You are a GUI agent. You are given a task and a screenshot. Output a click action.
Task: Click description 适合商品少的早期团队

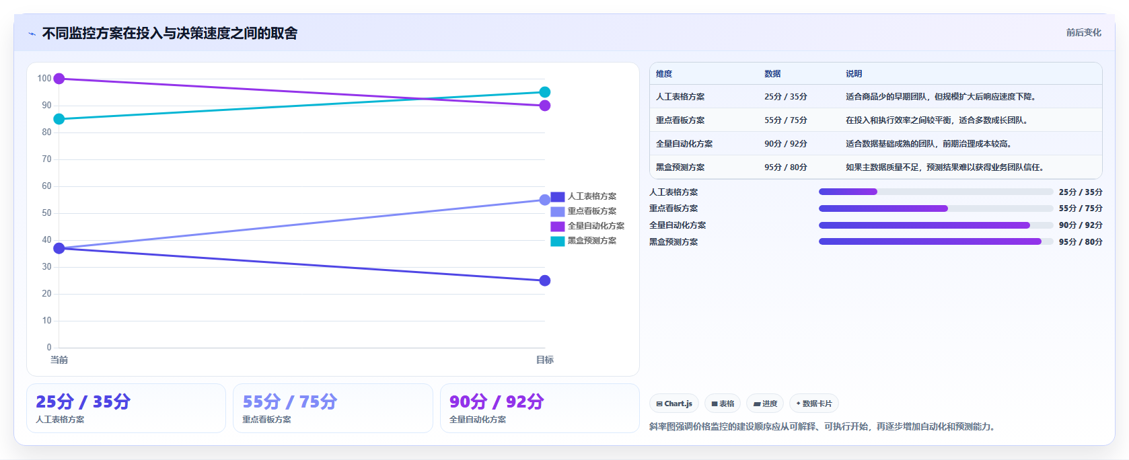click(941, 97)
